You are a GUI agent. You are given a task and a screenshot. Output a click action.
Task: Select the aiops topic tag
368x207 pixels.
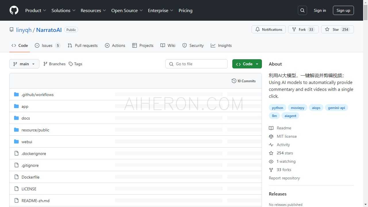pos(316,108)
